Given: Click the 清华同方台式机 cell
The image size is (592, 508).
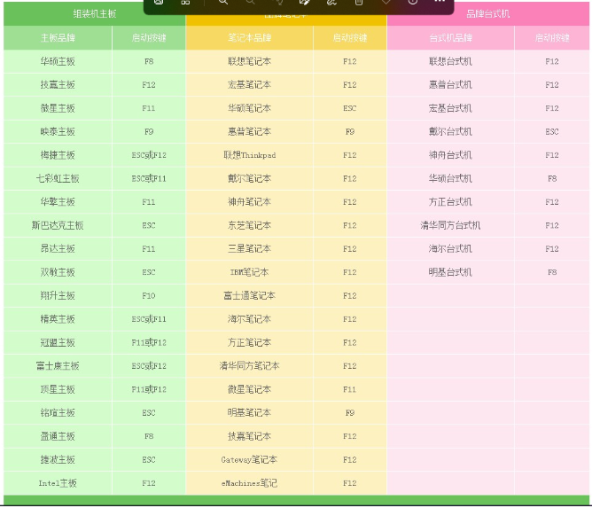Looking at the screenshot, I should pyautogui.click(x=450, y=225).
